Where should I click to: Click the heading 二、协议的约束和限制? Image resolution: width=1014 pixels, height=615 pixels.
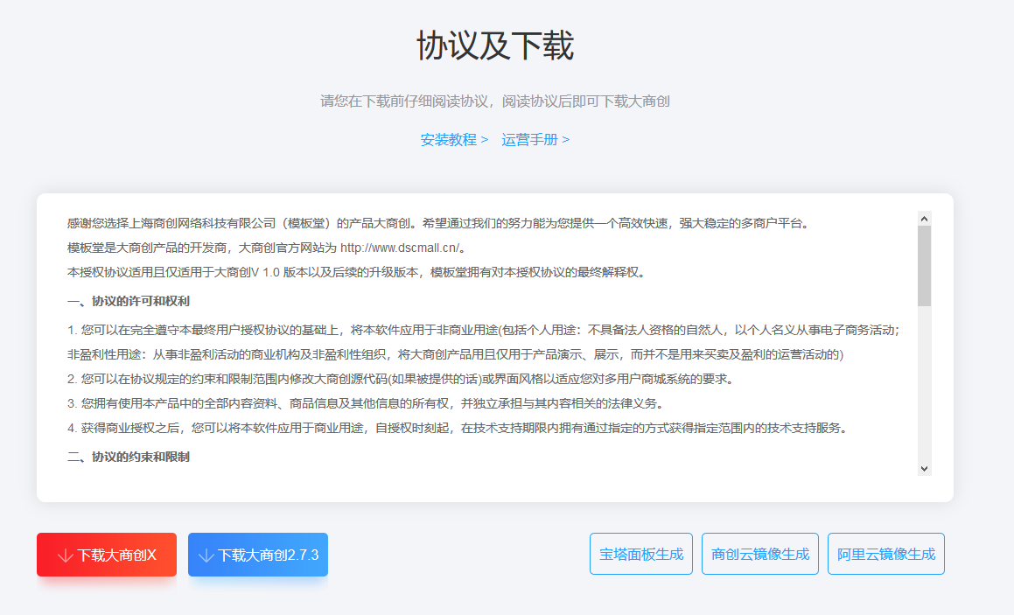pos(128,458)
